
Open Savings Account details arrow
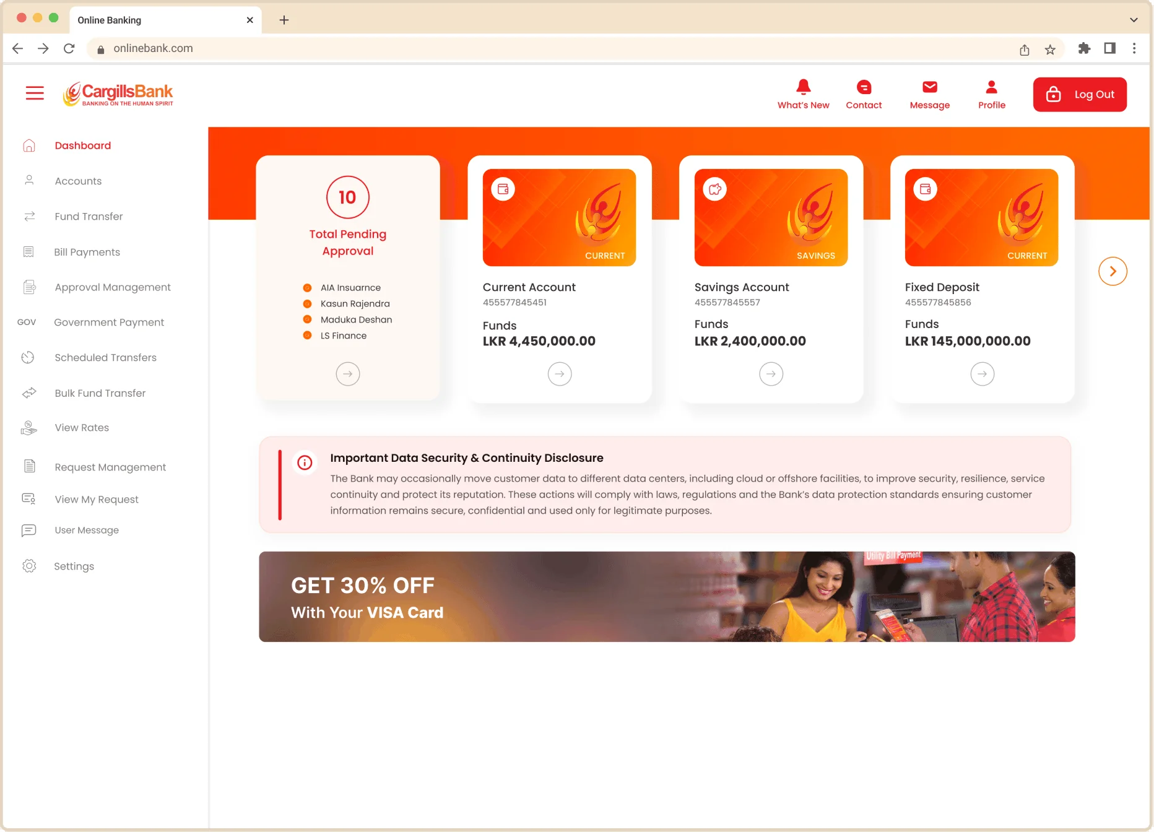[x=771, y=374]
